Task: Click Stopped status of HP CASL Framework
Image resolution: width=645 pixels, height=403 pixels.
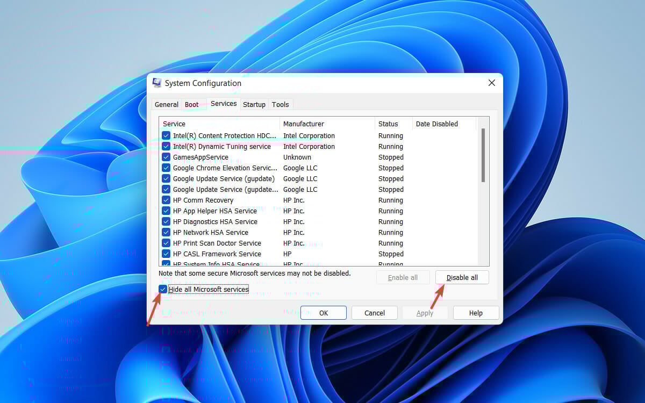Action: click(391, 254)
